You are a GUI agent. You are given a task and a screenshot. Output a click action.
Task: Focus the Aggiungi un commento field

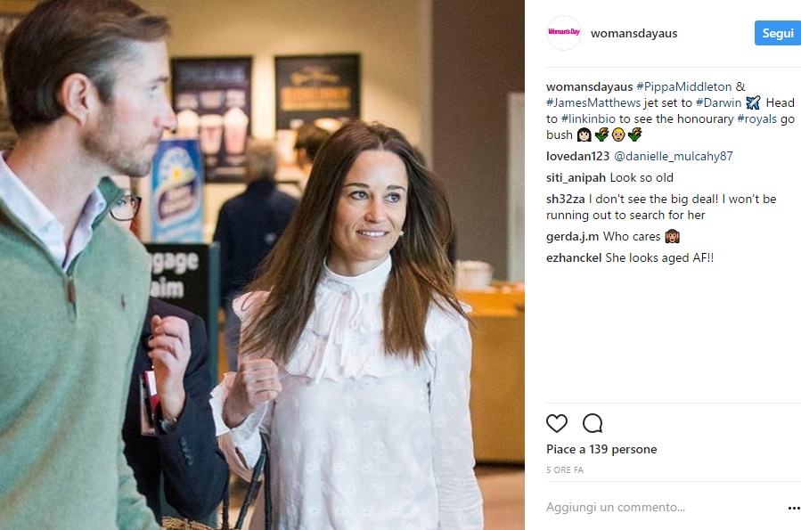664,507
